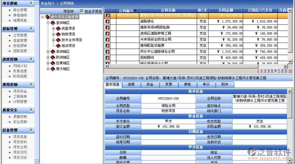Open 挣值曲线 in the sidebar

click(x=20, y=15)
